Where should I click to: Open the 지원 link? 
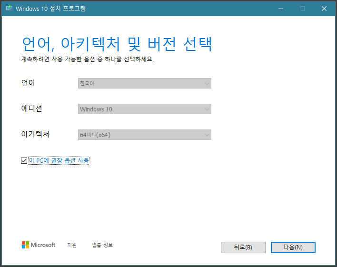click(x=72, y=245)
